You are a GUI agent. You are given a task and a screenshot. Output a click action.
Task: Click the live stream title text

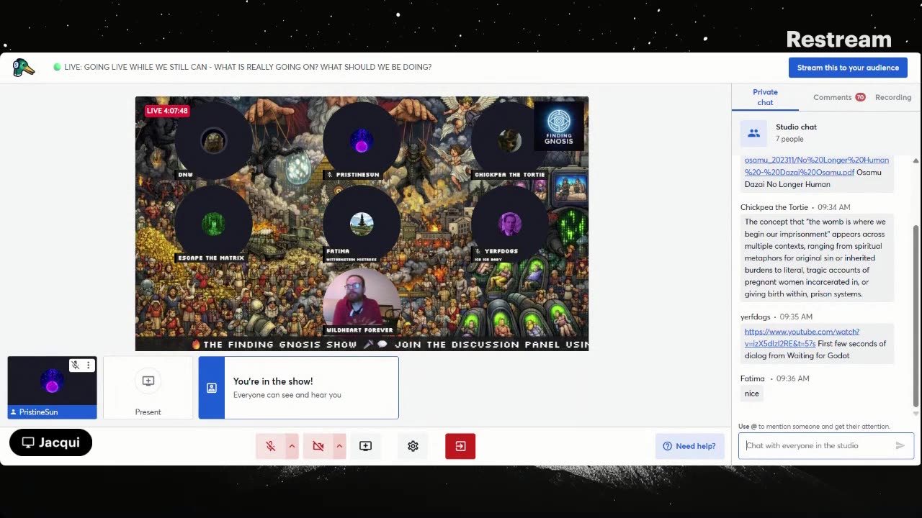[x=248, y=67]
